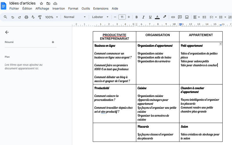The width and height of the screenshot is (232, 145).
Task: Print the document
Action: tap(26, 17)
